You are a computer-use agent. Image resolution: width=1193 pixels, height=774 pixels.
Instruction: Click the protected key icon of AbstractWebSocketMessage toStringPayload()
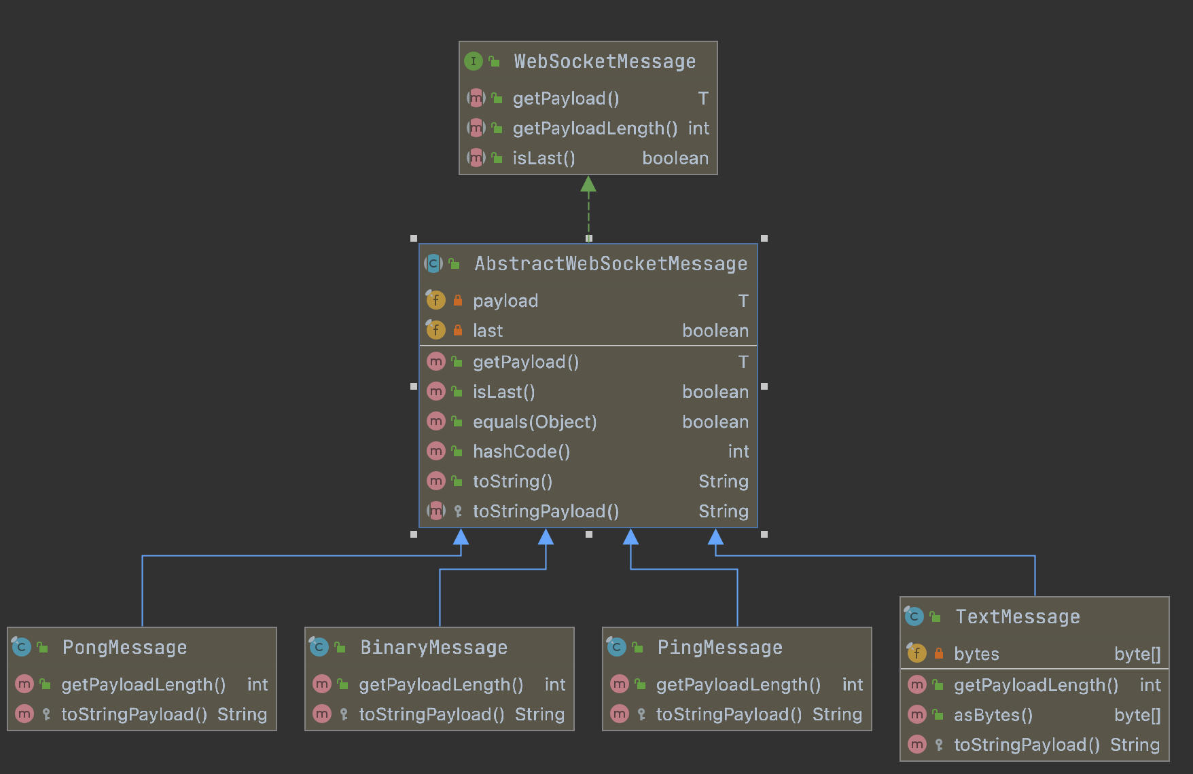point(458,511)
